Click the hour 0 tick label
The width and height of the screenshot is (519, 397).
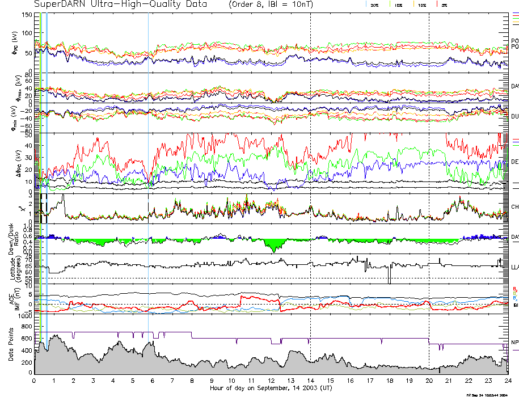pos(35,381)
